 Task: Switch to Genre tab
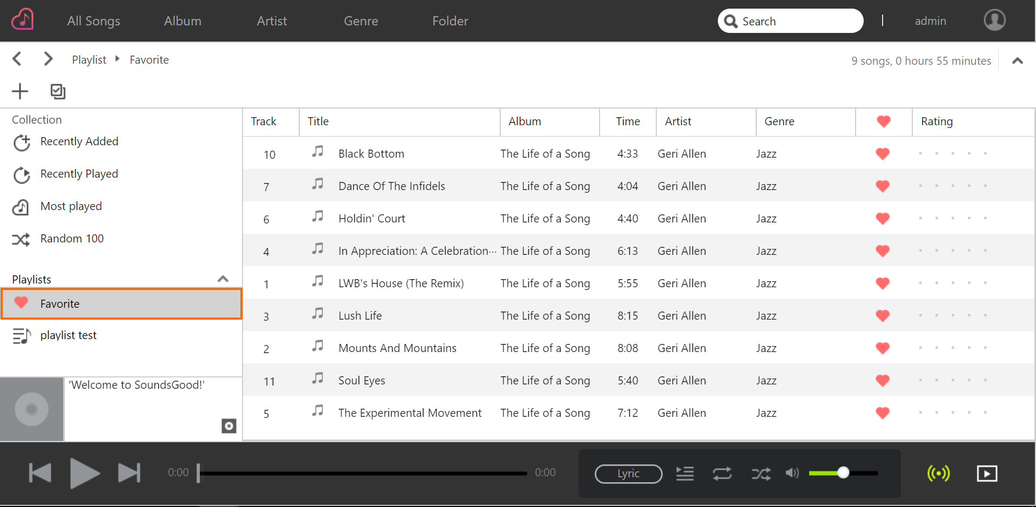coord(361,21)
